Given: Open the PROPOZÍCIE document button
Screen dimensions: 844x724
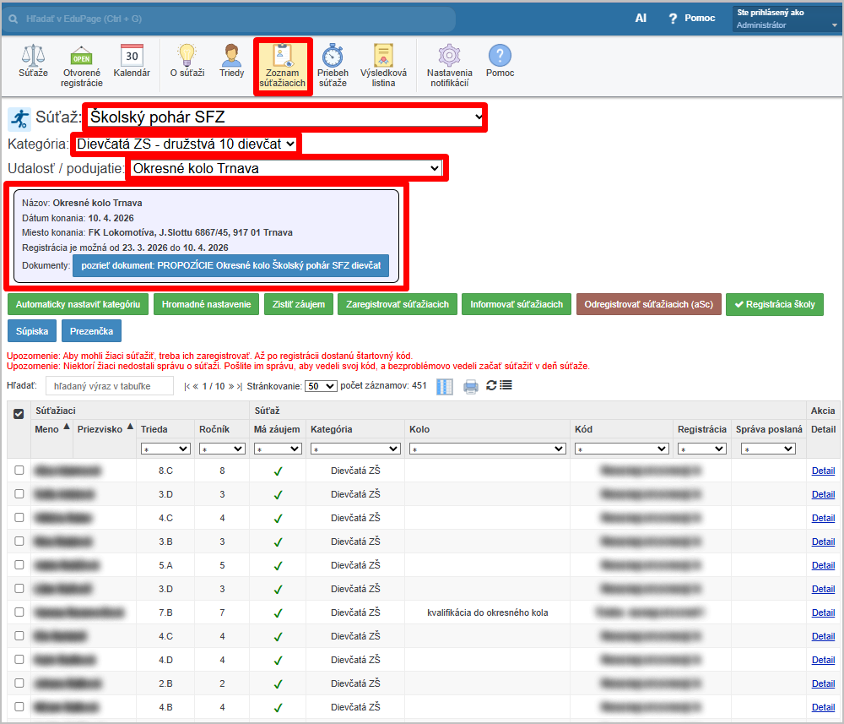Looking at the screenshot, I should pos(230,265).
